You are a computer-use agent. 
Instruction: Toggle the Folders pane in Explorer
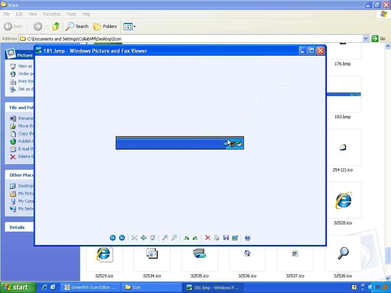[x=105, y=26]
